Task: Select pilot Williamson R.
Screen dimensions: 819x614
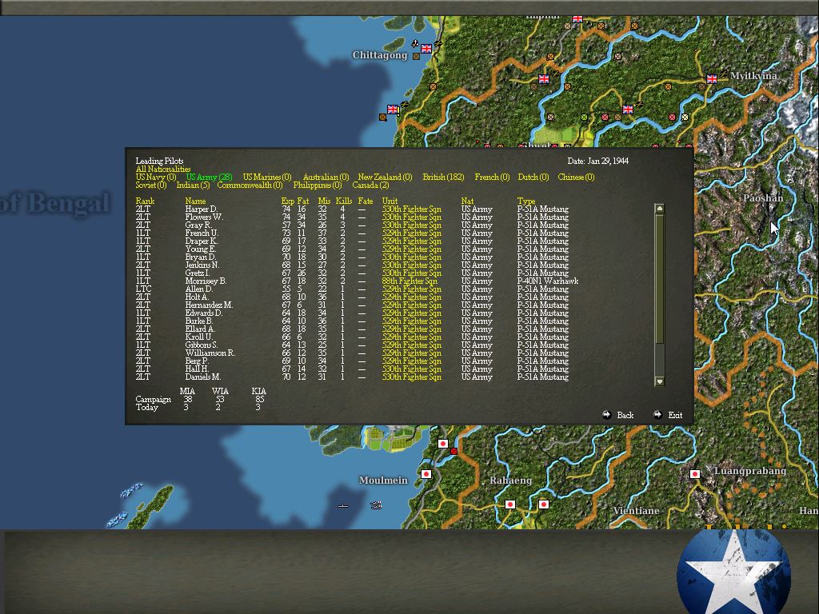Action: pos(210,353)
